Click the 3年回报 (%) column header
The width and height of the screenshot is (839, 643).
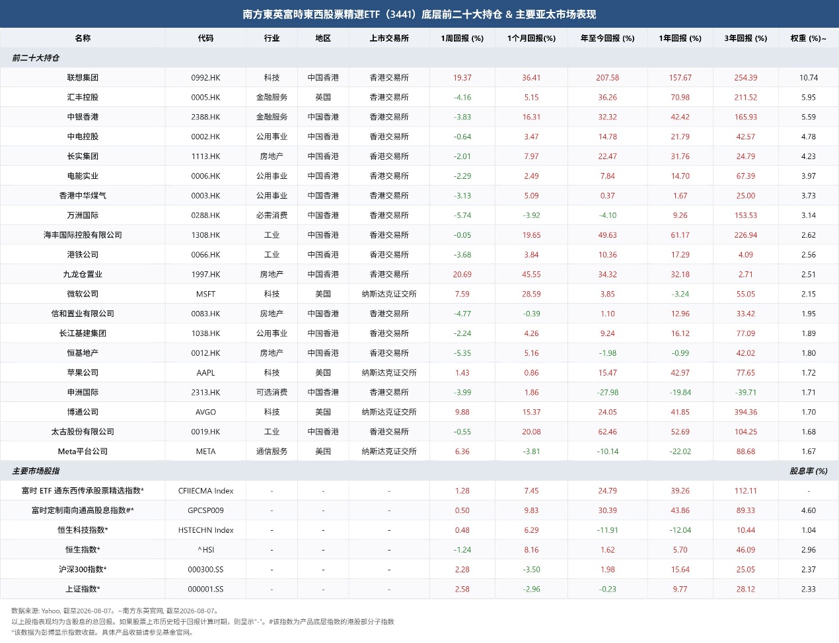(x=746, y=38)
